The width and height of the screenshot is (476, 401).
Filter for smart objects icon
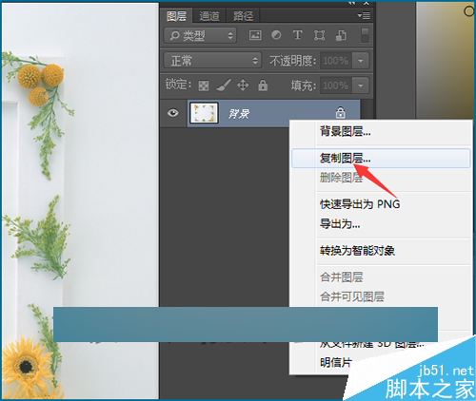(341, 35)
